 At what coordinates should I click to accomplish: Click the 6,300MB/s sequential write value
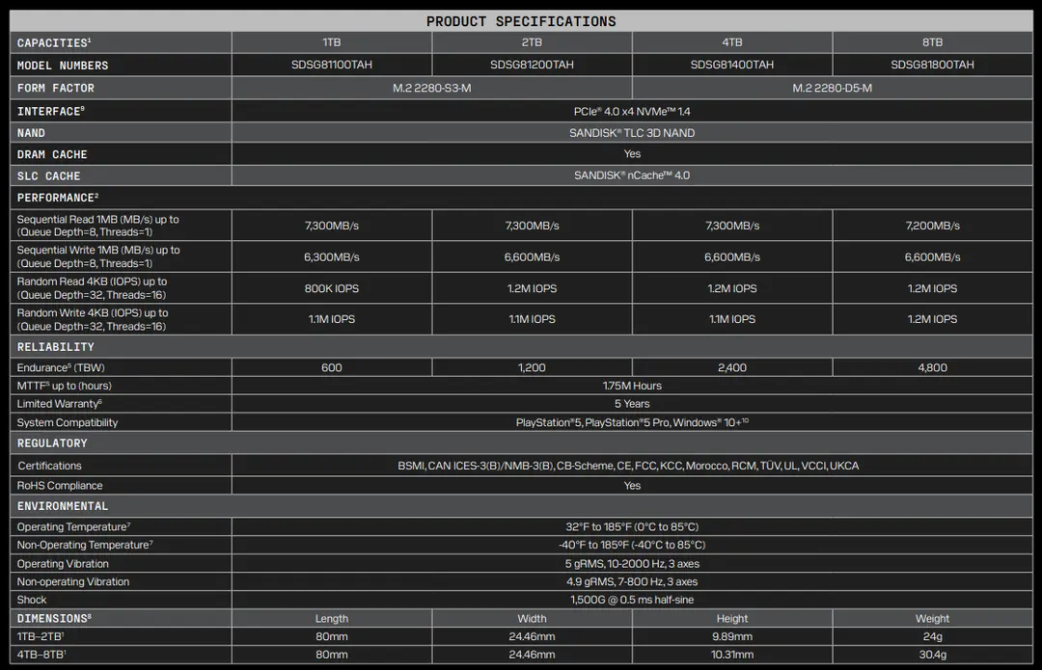[332, 257]
